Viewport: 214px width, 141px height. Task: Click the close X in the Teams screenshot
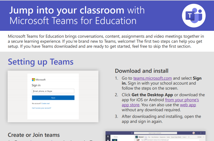coord(204,133)
